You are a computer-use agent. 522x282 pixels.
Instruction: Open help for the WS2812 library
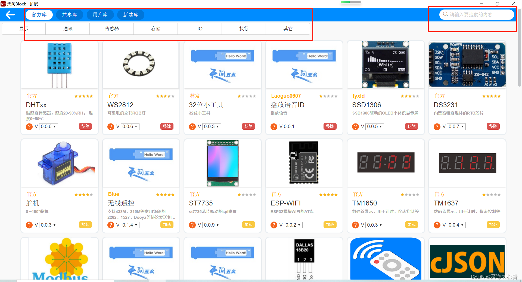click(111, 127)
